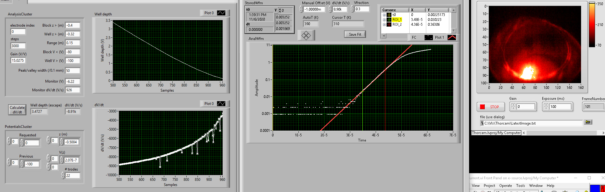Viewport: 605px width, 192px height.
Task: Open the file browse folder icon
Action: (x=588, y=122)
